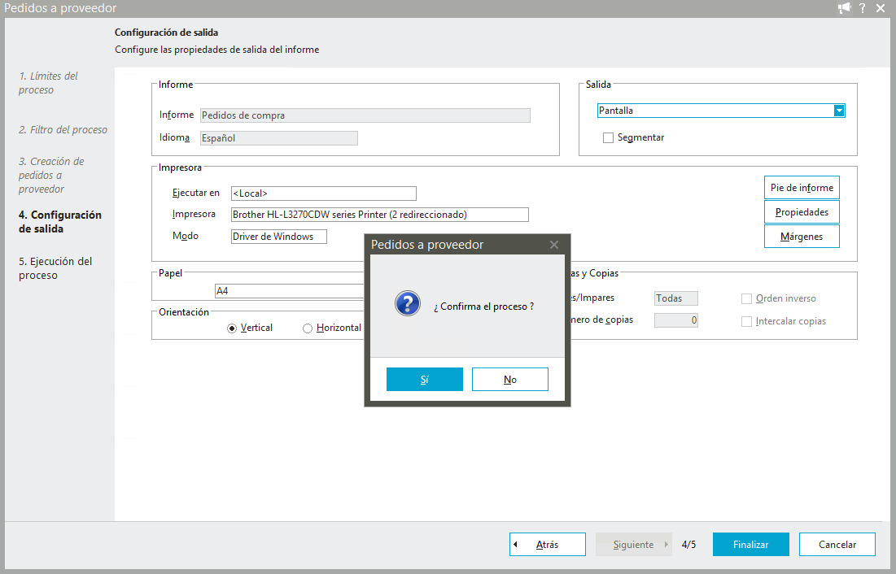Expand the Pantalla output dropdown
Screen dimensions: 896x574
(x=839, y=111)
